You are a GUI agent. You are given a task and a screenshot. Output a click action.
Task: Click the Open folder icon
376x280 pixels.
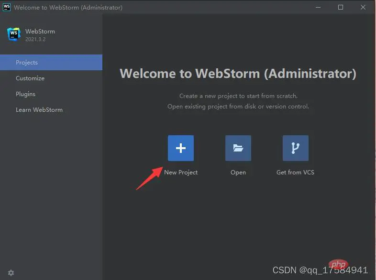coord(238,148)
